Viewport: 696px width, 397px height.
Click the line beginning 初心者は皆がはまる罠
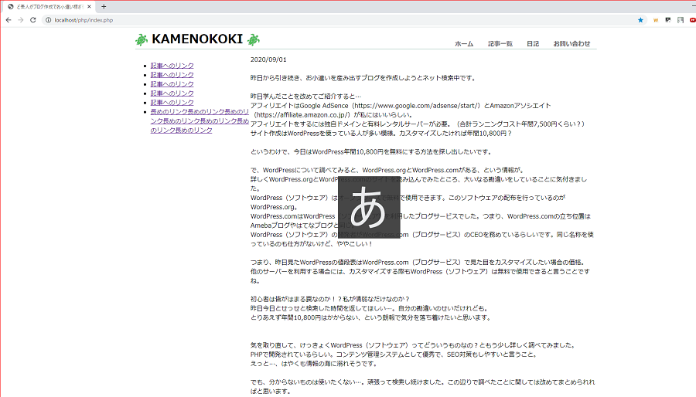coord(329,299)
